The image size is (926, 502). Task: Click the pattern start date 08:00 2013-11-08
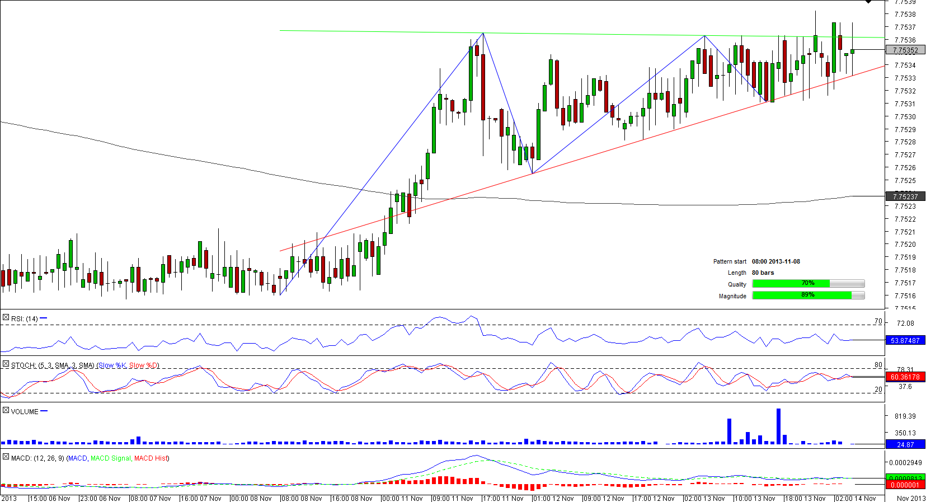point(775,261)
